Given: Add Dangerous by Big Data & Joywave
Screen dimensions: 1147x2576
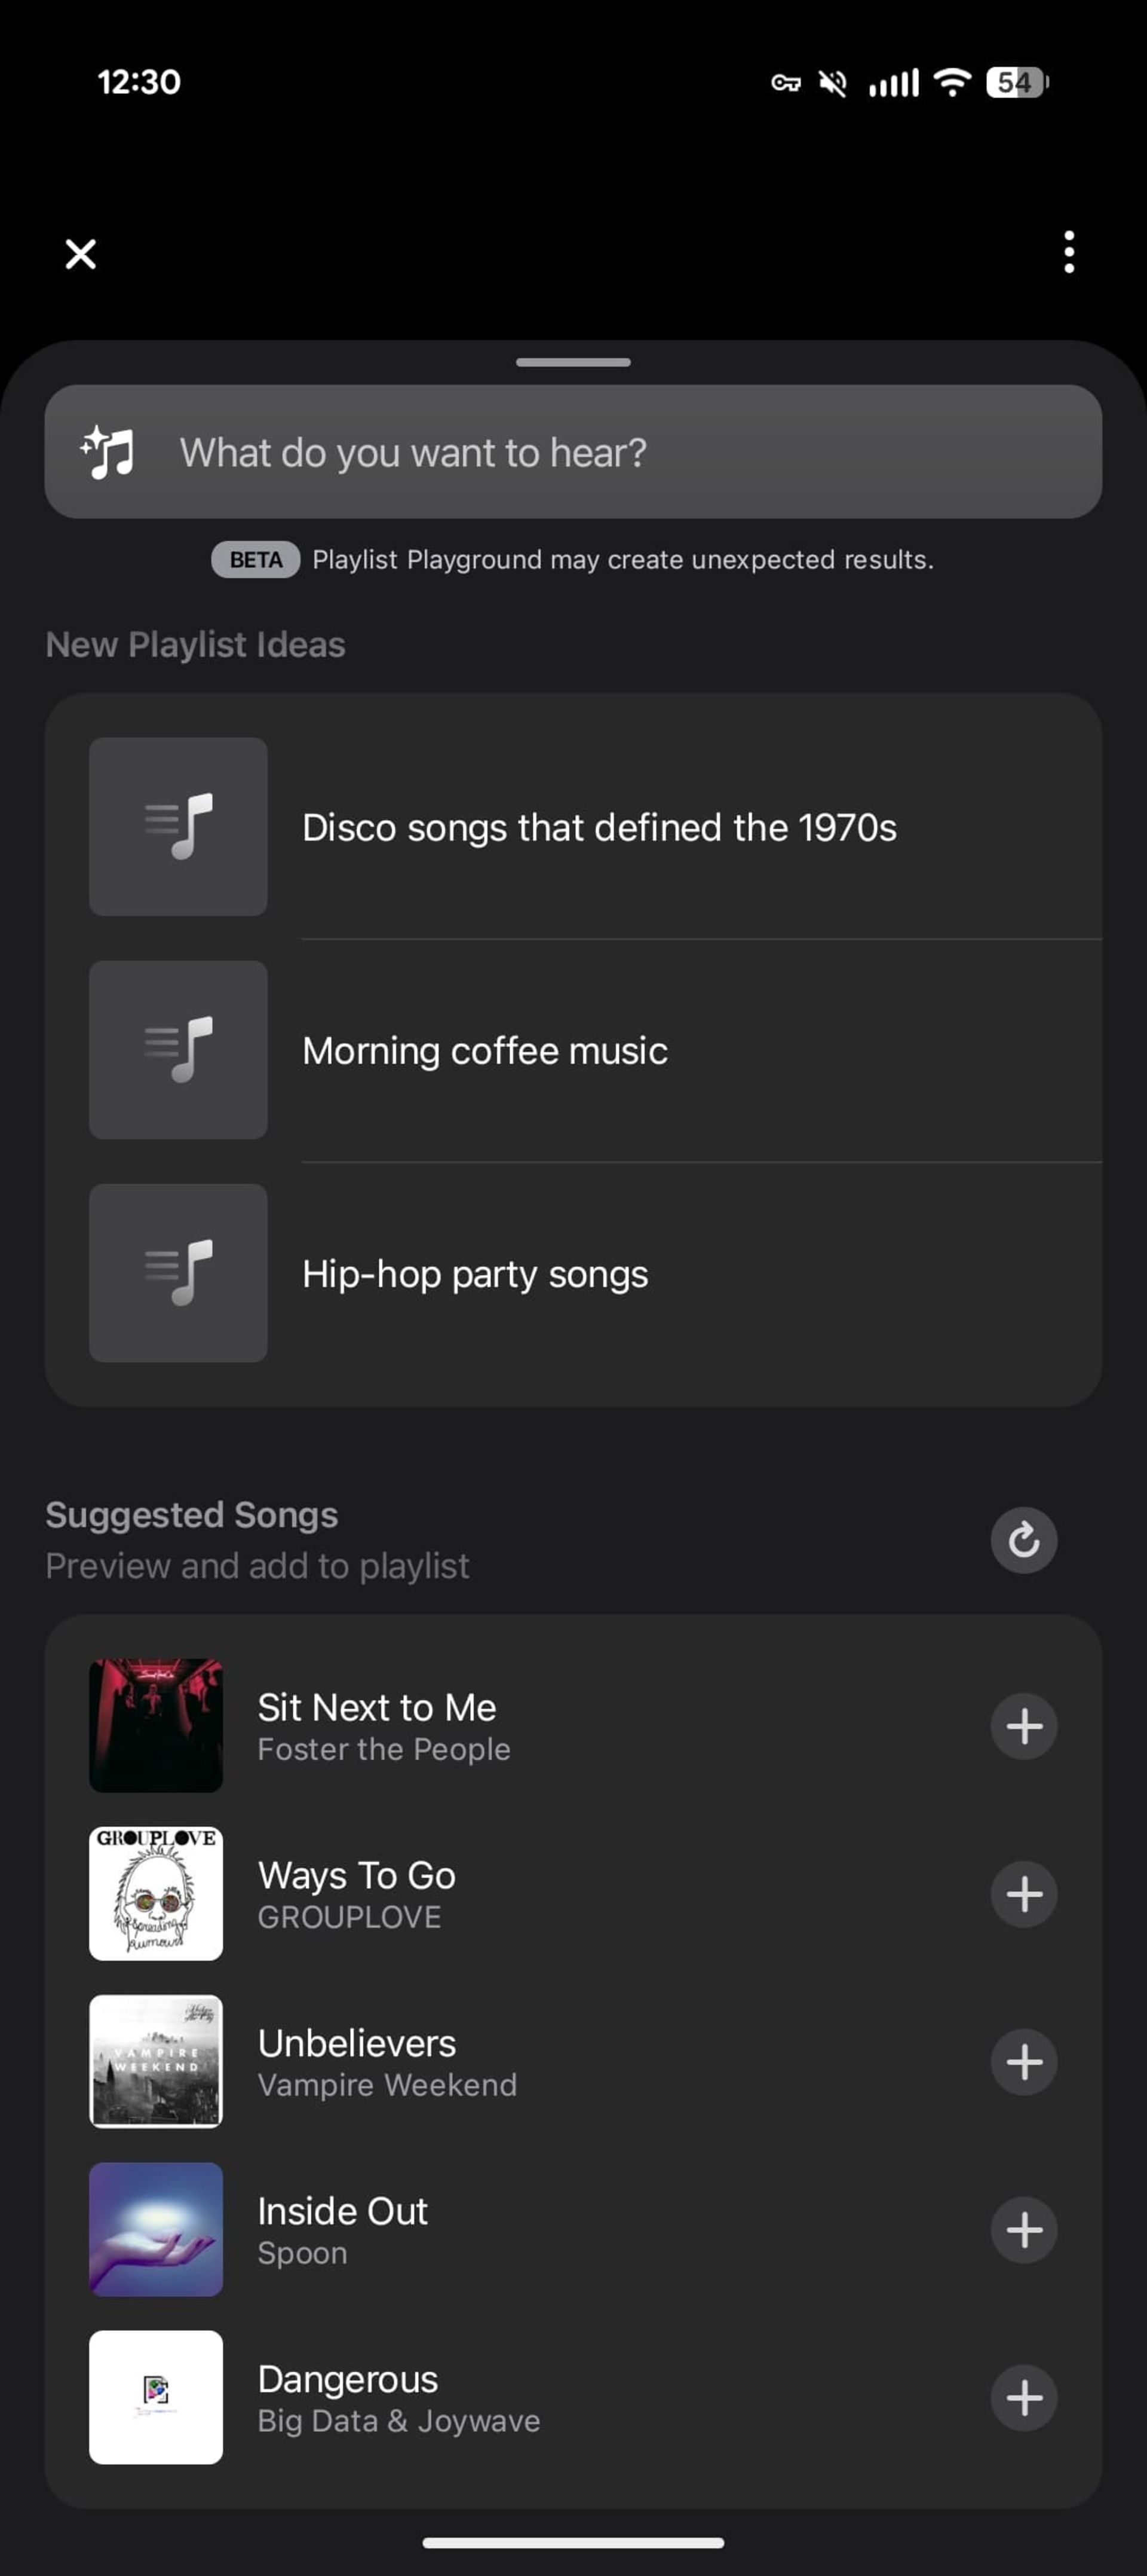Looking at the screenshot, I should tap(1023, 2398).
